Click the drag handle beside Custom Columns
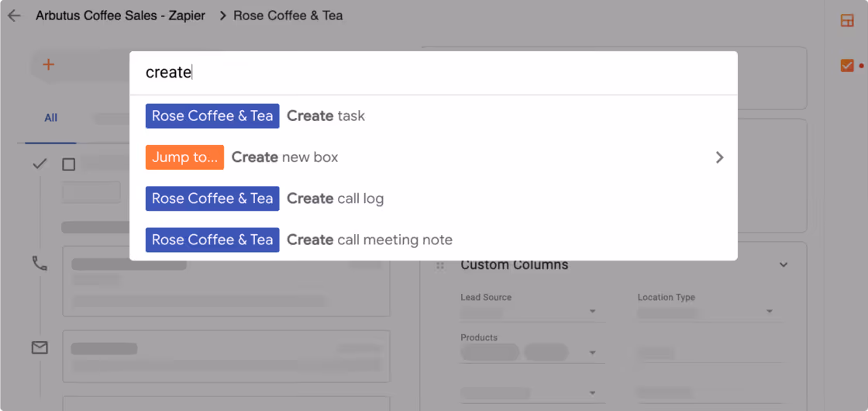868x411 pixels. (x=440, y=266)
